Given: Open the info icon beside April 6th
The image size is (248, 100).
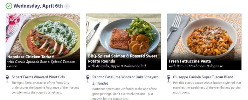Looking at the screenshot, I should (67, 6).
